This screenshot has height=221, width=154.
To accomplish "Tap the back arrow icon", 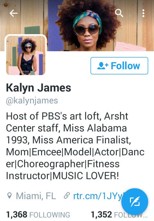I will 13,13.
